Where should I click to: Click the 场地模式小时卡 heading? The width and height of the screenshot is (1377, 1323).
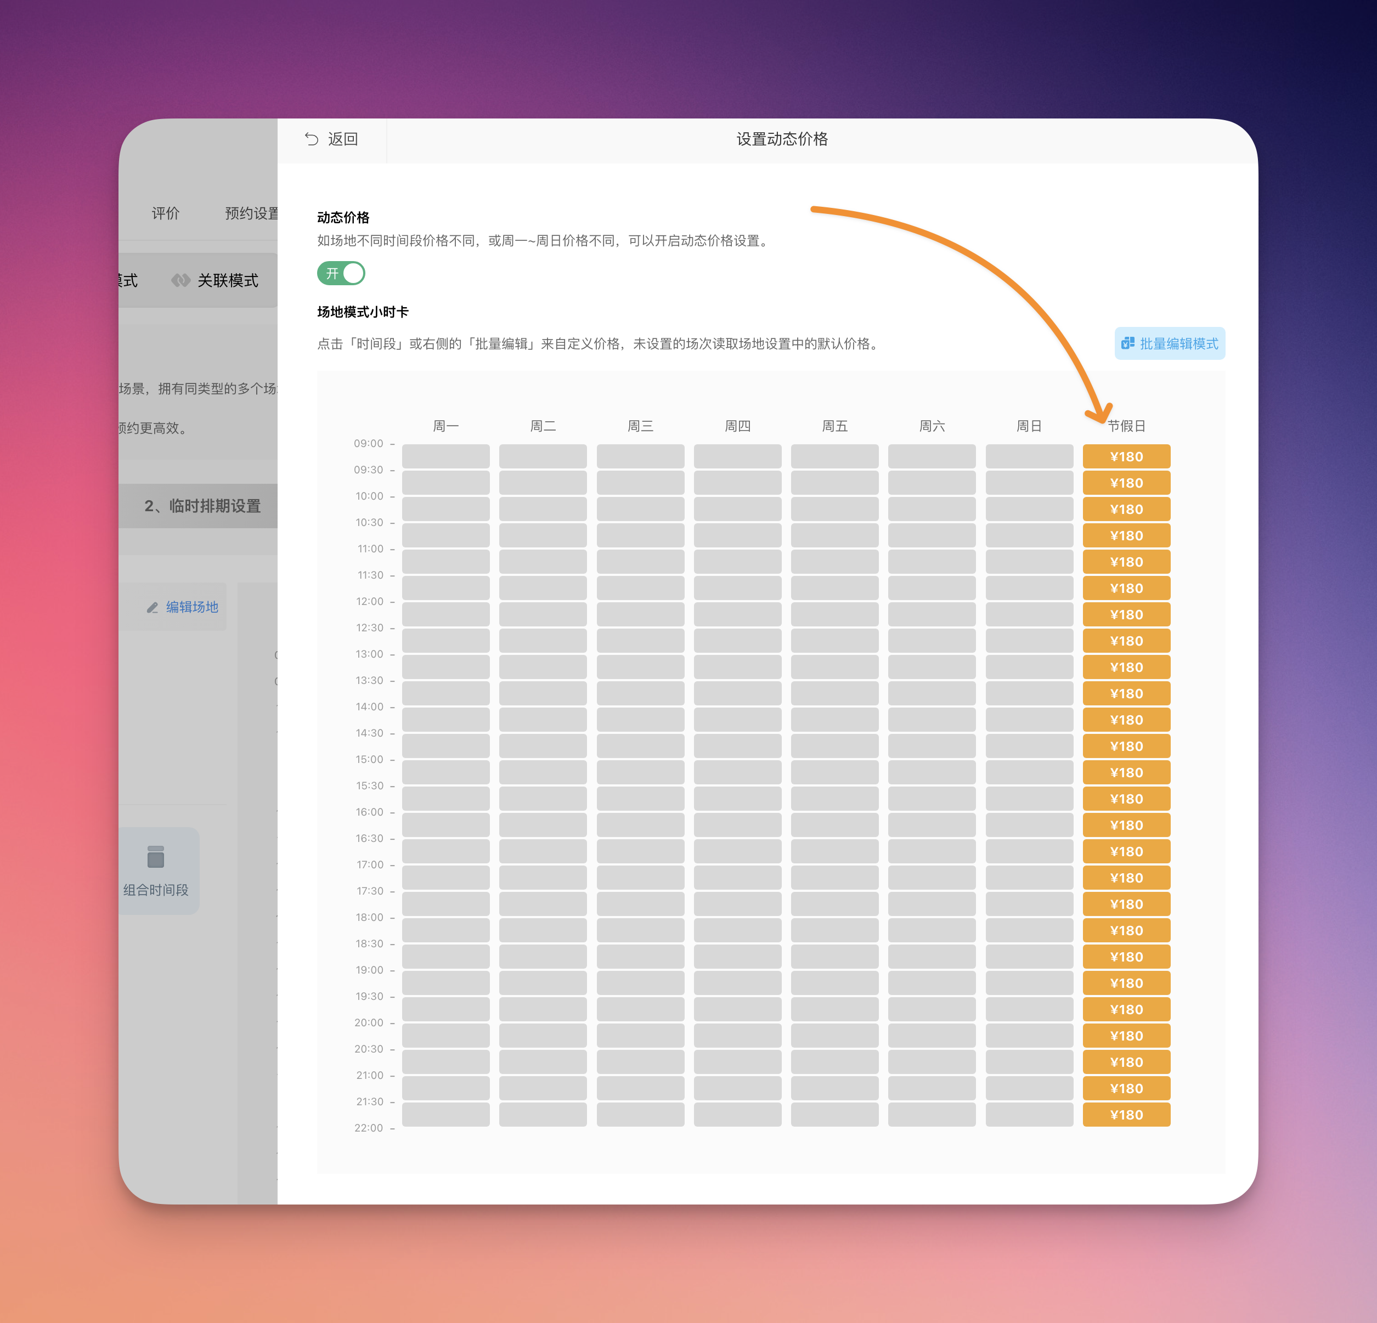click(x=363, y=311)
